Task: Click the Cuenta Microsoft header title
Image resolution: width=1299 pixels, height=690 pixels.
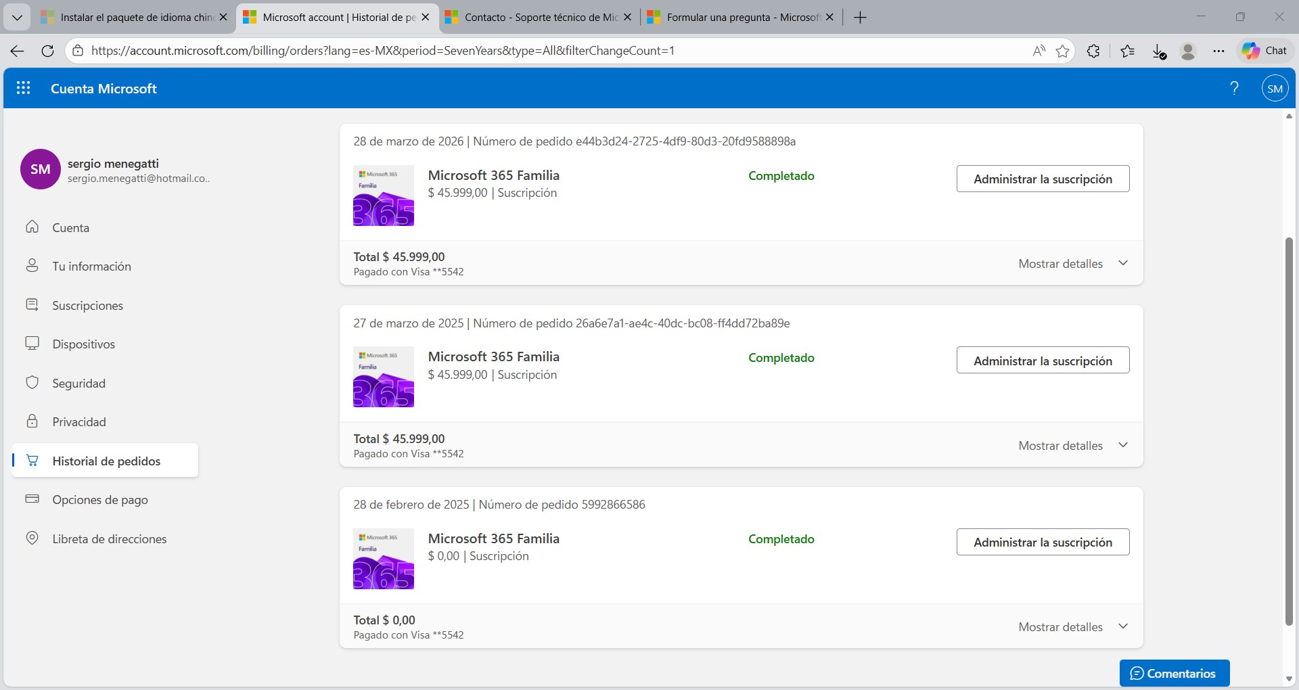Action: pyautogui.click(x=104, y=89)
